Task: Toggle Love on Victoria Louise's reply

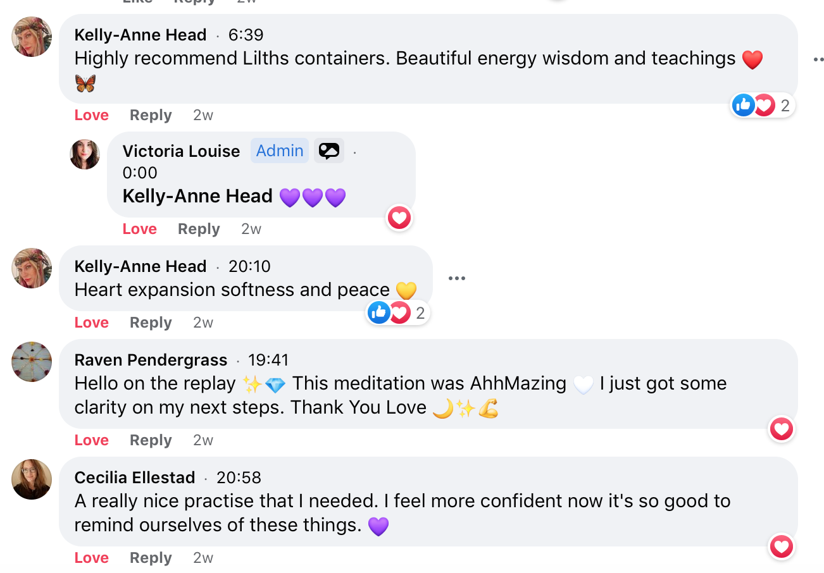Action: (x=140, y=229)
